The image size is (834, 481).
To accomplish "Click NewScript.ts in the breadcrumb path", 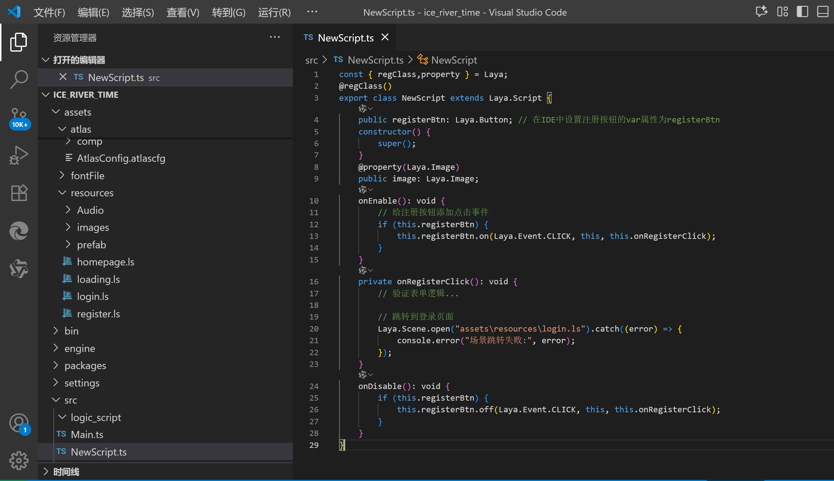I will (x=375, y=60).
